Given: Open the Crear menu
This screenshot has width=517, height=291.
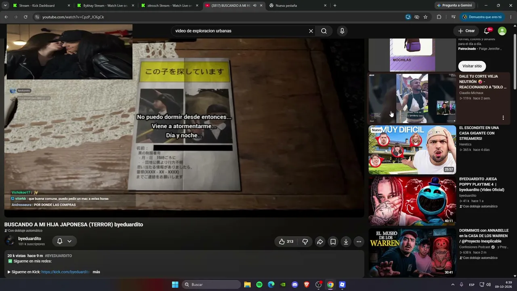Looking at the screenshot, I should 466,31.
